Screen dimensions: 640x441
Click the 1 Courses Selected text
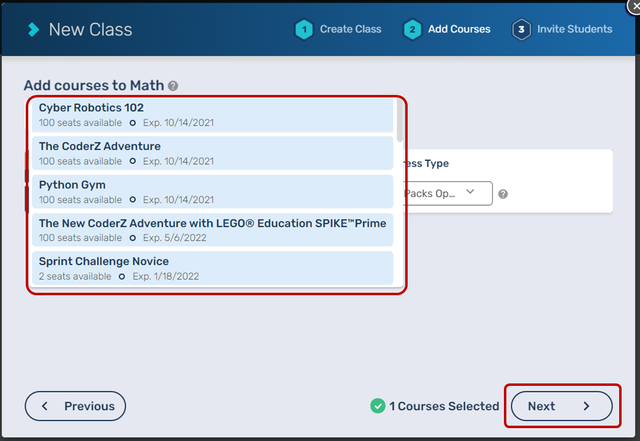coord(444,406)
